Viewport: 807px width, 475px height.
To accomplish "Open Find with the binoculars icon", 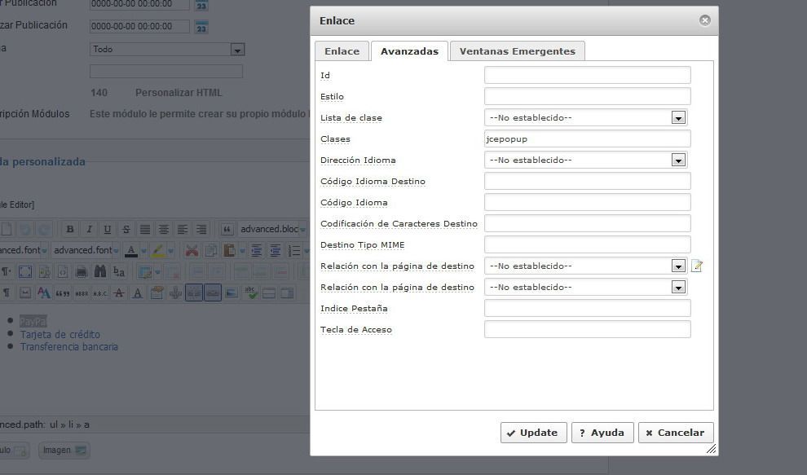I will (x=99, y=272).
